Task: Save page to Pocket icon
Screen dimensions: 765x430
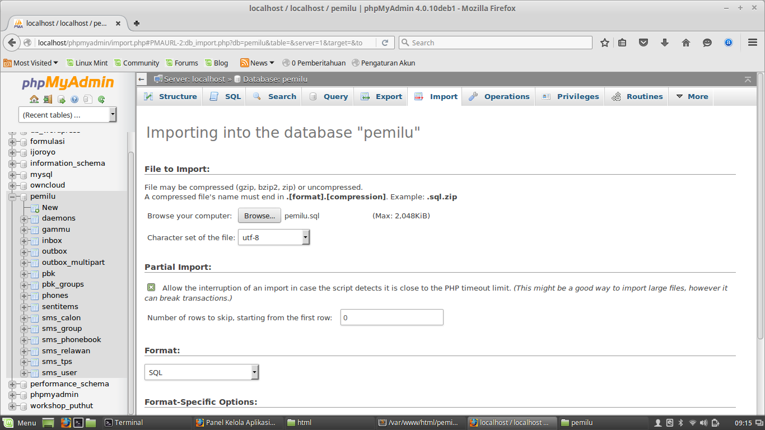Action: (x=643, y=43)
